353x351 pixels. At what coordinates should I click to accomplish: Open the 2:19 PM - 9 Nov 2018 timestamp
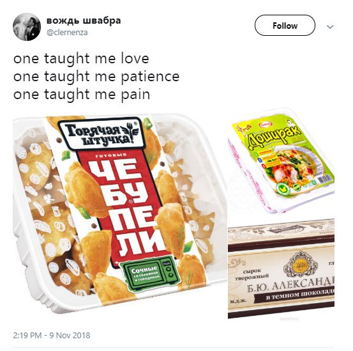pos(52,335)
